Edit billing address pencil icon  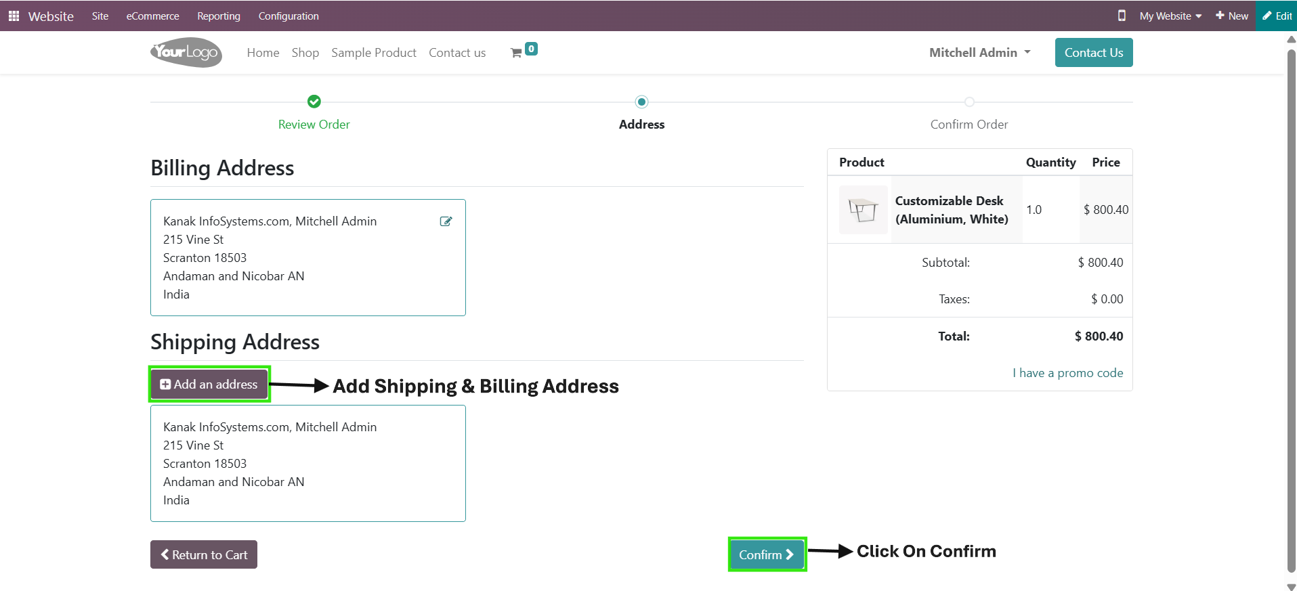pyautogui.click(x=446, y=221)
